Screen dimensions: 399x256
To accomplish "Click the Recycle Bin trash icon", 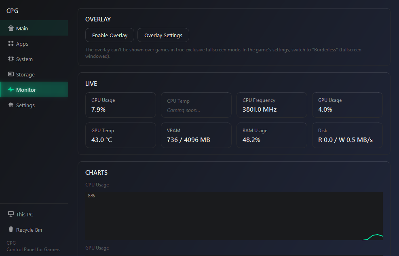I will 11,229.
